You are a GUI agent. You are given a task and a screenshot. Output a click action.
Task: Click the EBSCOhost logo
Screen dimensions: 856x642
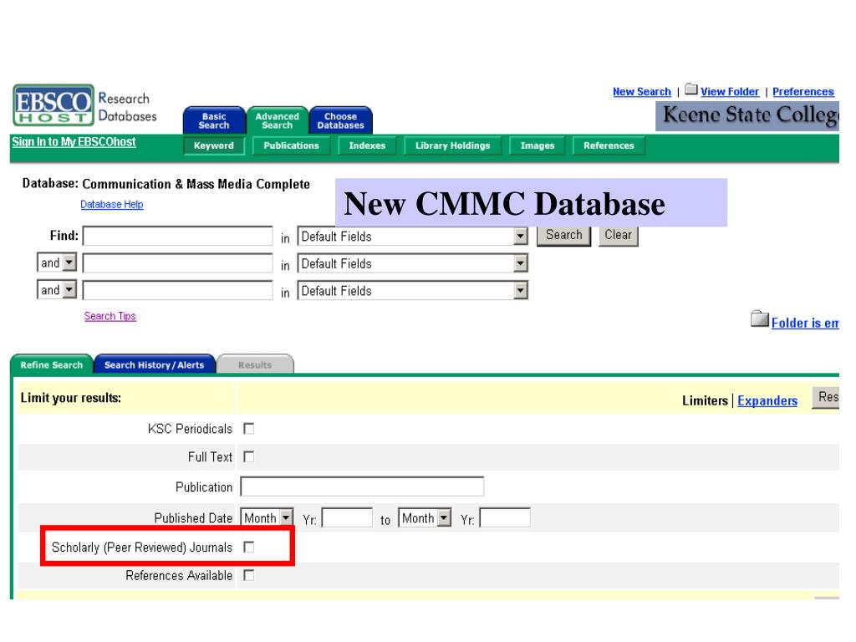53,104
